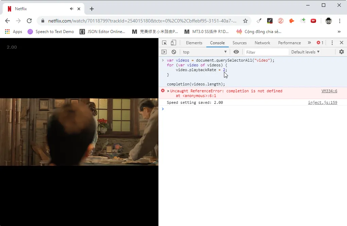
Task: Click the red error count badge
Action: (320, 43)
